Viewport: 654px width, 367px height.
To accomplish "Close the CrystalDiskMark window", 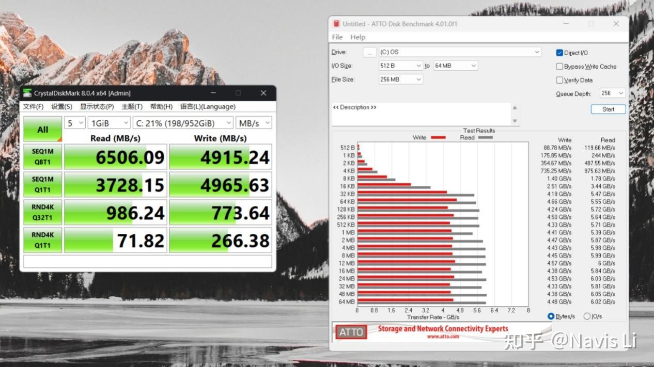I will coord(263,93).
